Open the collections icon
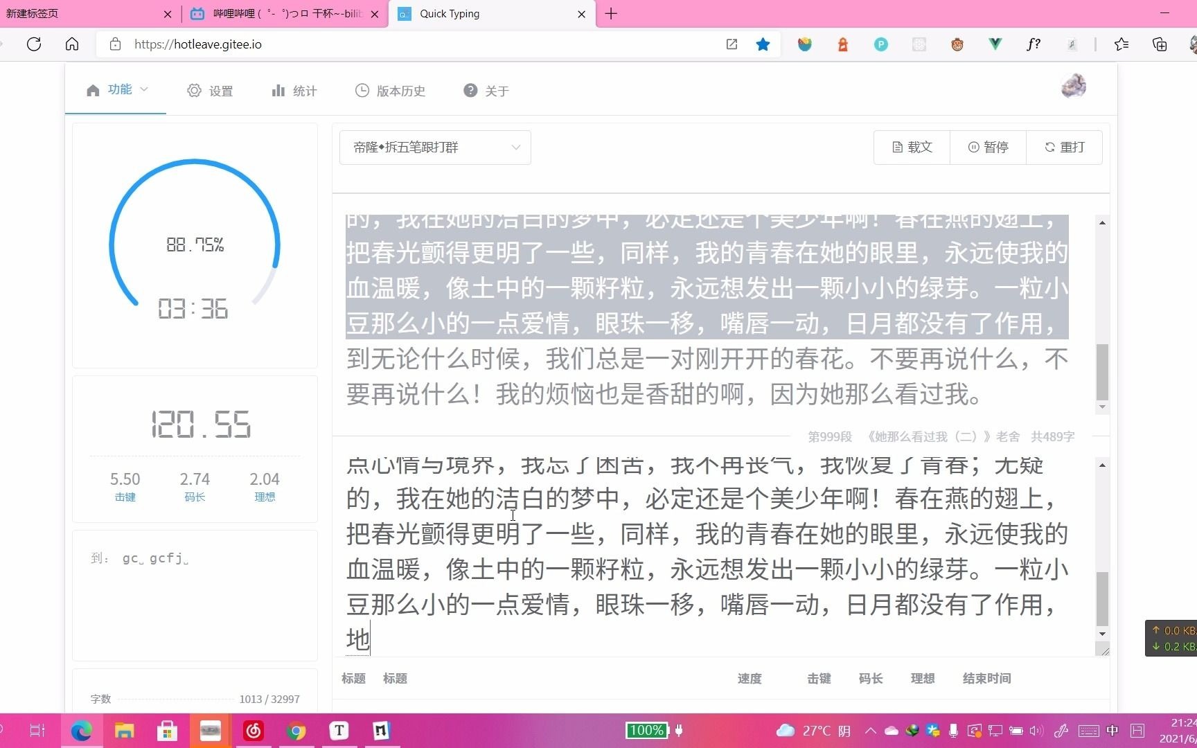 pyautogui.click(x=1160, y=44)
